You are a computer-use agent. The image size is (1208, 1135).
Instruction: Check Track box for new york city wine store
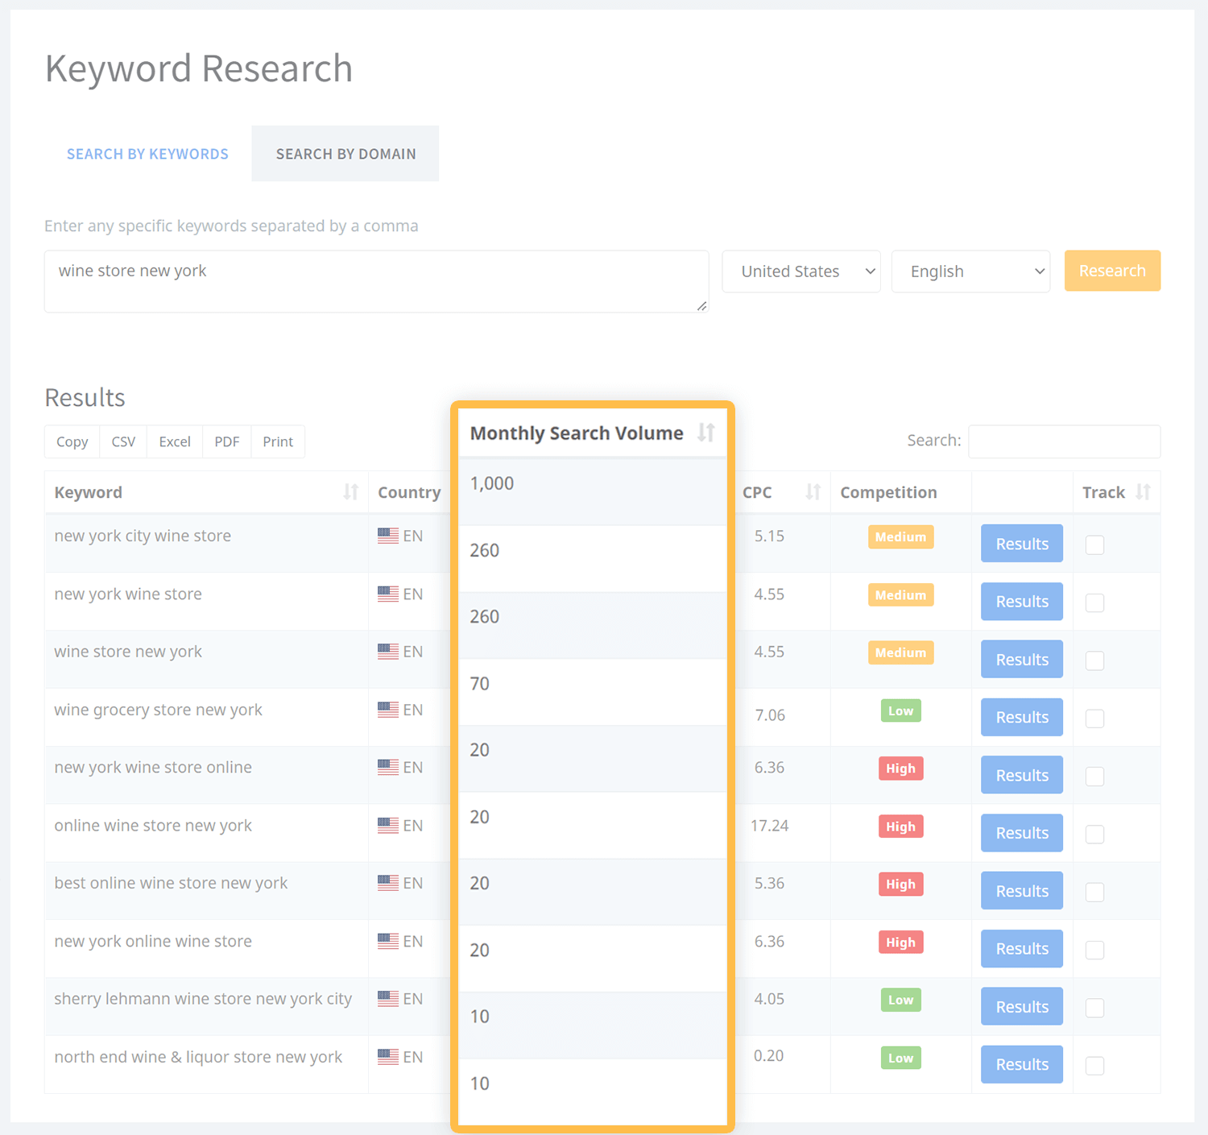click(1094, 545)
